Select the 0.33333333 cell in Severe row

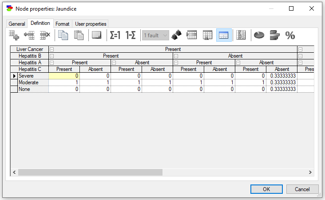click(282, 76)
